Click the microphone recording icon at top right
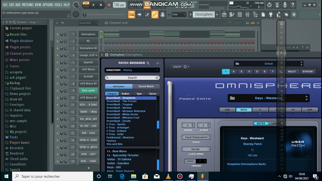322x181 pixels. pyautogui.click(x=285, y=5)
